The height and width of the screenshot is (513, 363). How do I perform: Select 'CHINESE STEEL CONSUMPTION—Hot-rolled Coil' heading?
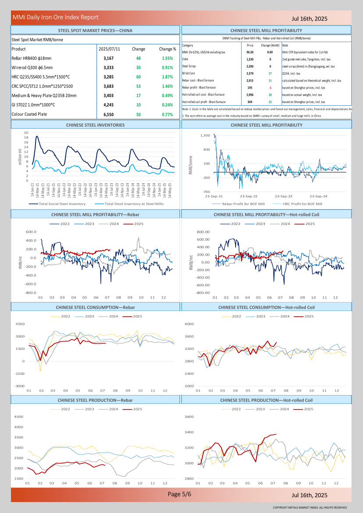266,307
